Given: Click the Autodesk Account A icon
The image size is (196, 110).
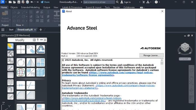Looking at the screenshot, I should coord(148,2).
